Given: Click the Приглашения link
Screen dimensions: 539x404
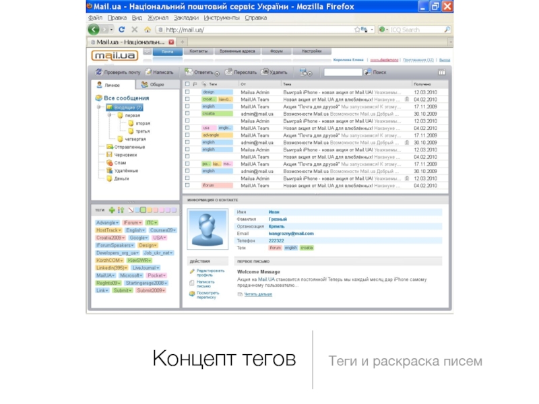Looking at the screenshot, I should (x=418, y=60).
